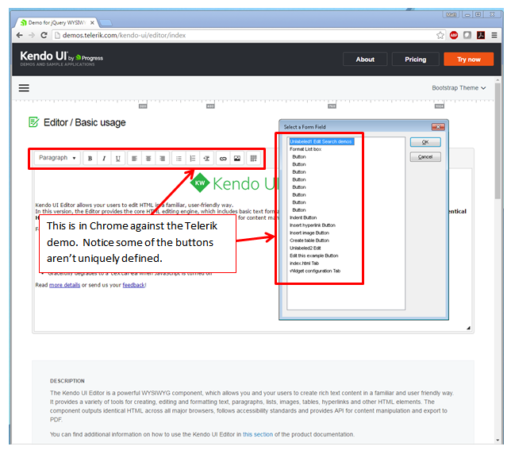Select 'Indent Button' in the list
The width and height of the screenshot is (511, 454).
[x=303, y=217]
